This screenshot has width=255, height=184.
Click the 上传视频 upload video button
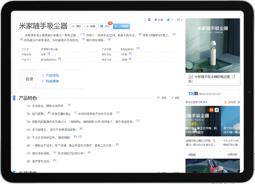click(121, 26)
